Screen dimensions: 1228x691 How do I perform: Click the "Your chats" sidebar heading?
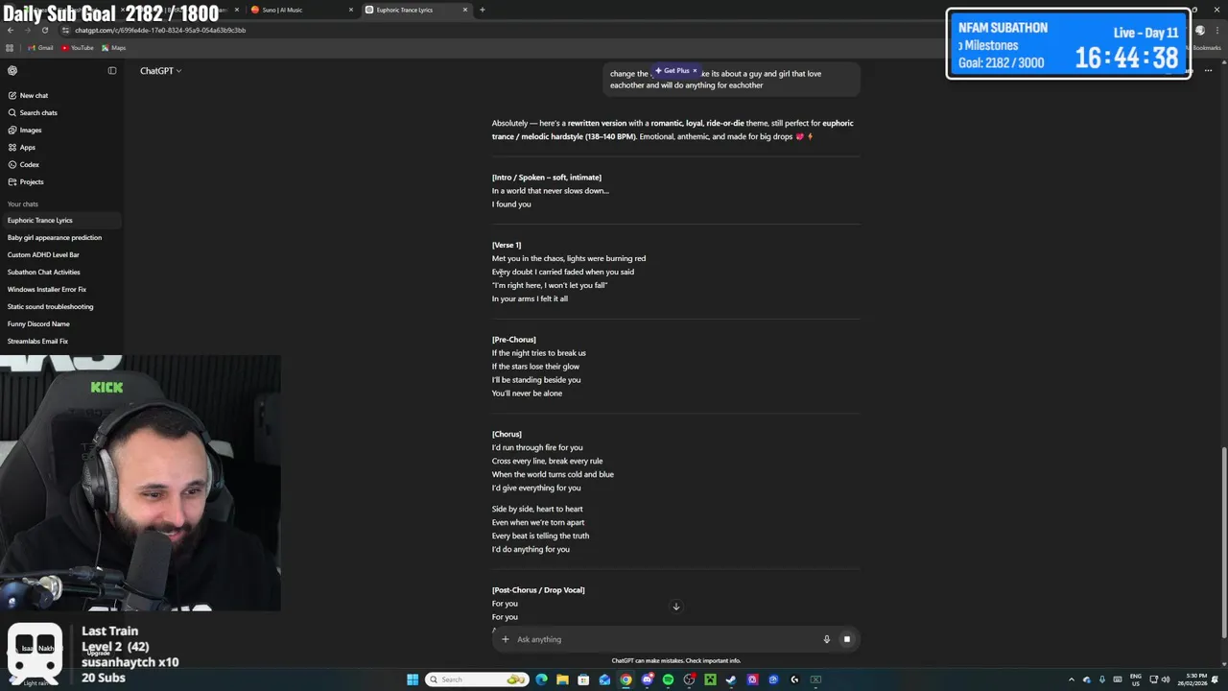tap(23, 203)
